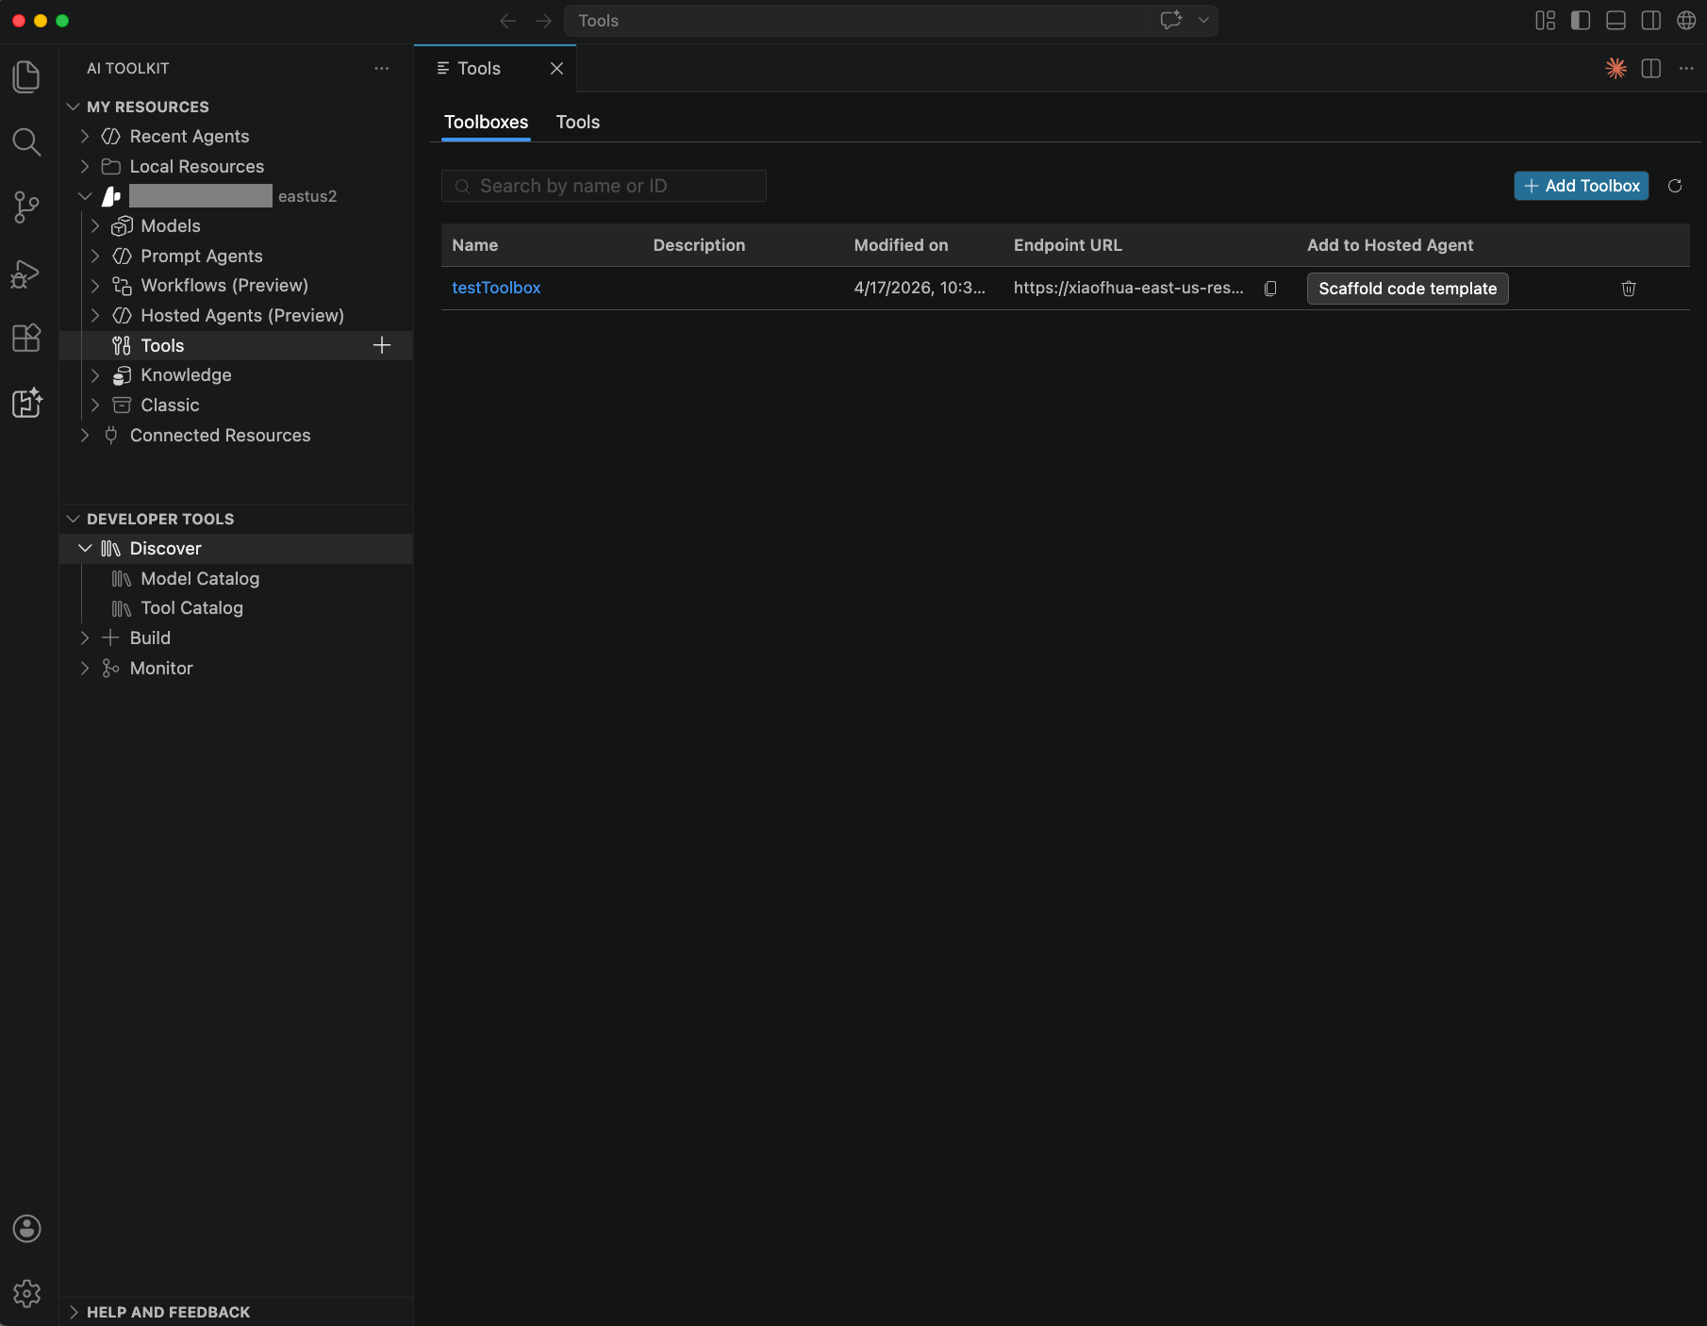The width and height of the screenshot is (1707, 1326).
Task: Click the AI Toolkit more actions ellipsis
Action: click(381, 68)
